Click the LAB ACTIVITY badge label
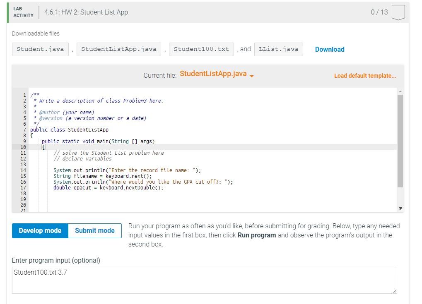The width and height of the screenshot is (422, 304). coord(23,12)
